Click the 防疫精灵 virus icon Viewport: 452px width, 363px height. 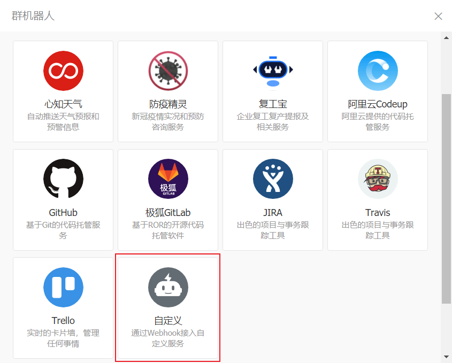click(x=168, y=71)
